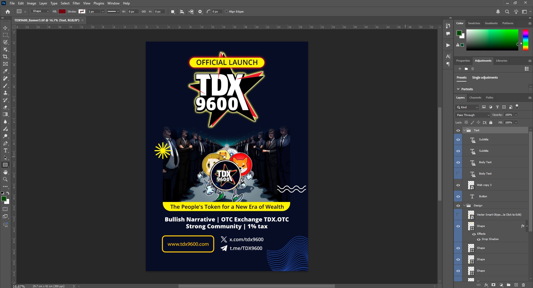Hide the Button text layer

tap(458, 196)
